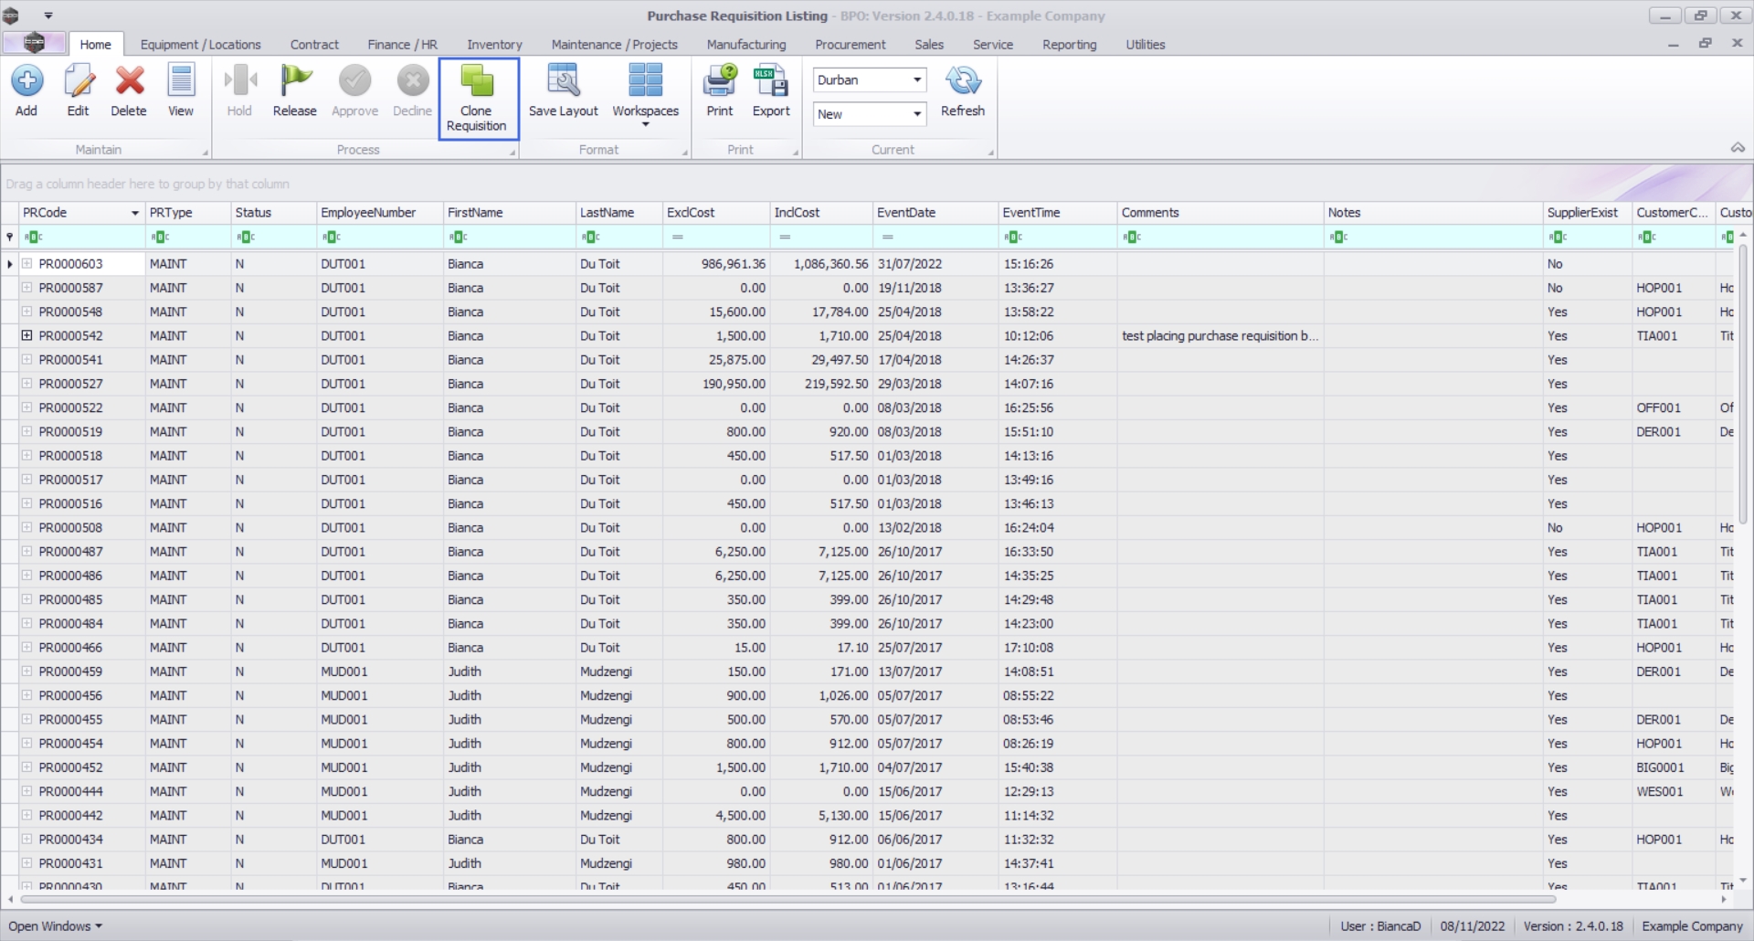Expand the PR0000542 row details

27,336
